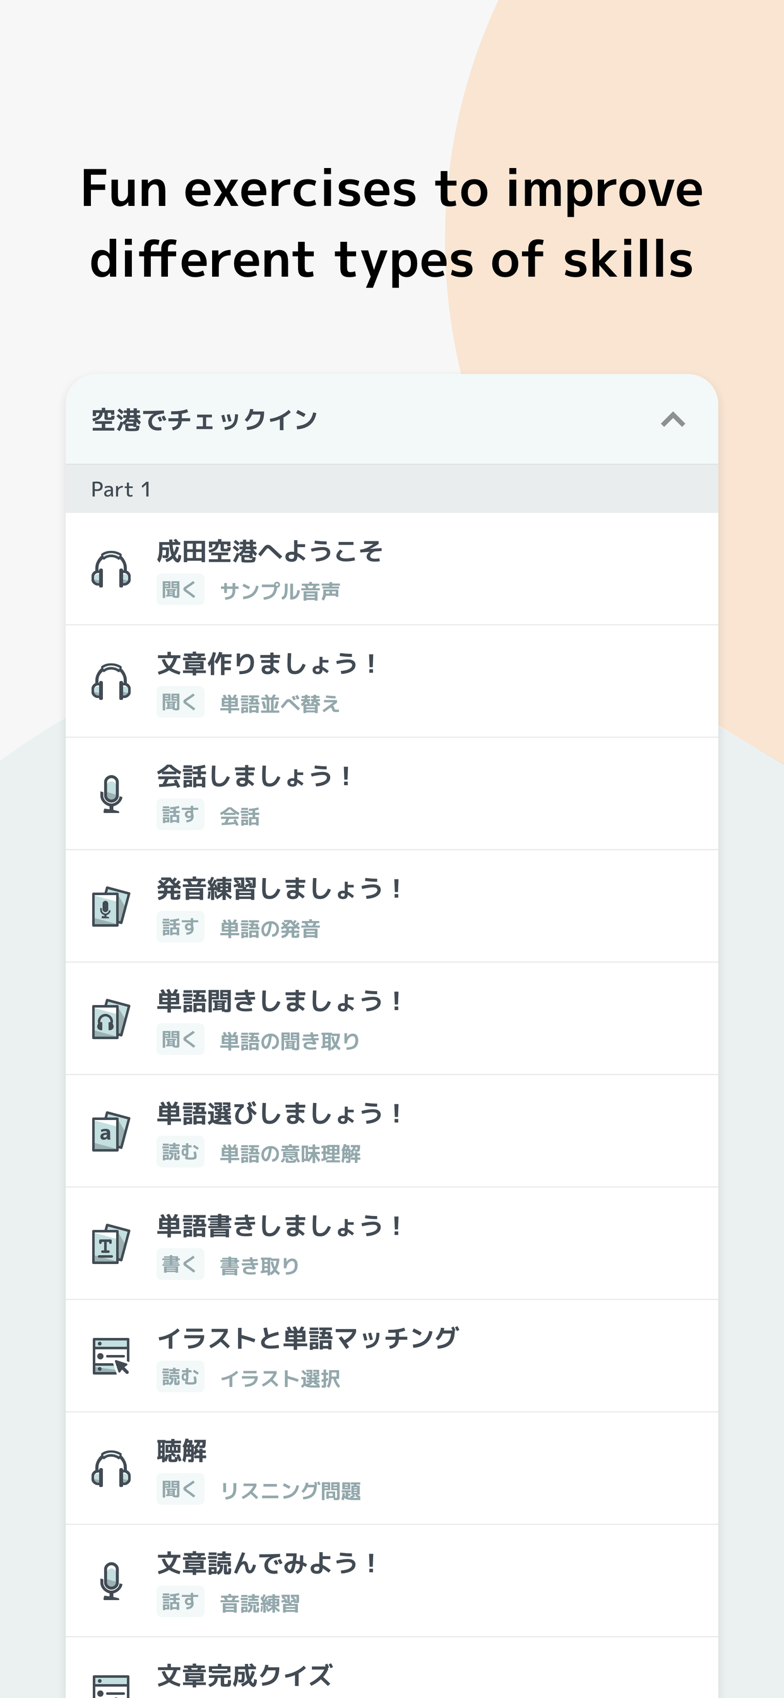Tap list-cursor icon beside イラストと単語マッチング
Screen dimensions: 784x1698
coord(110,1356)
